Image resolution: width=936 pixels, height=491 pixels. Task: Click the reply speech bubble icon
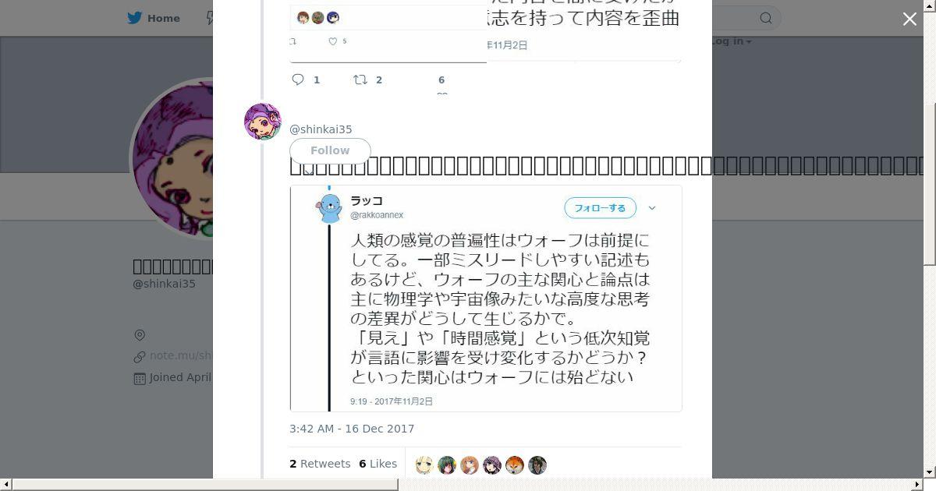(298, 79)
